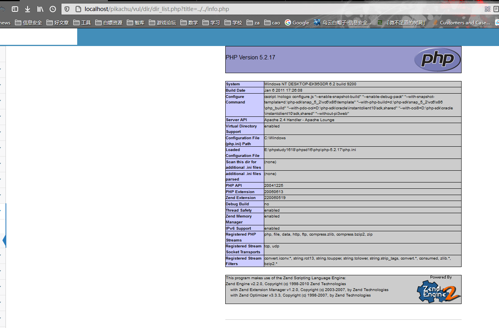
Task: Click the PHP logo image
Action: pos(437,60)
